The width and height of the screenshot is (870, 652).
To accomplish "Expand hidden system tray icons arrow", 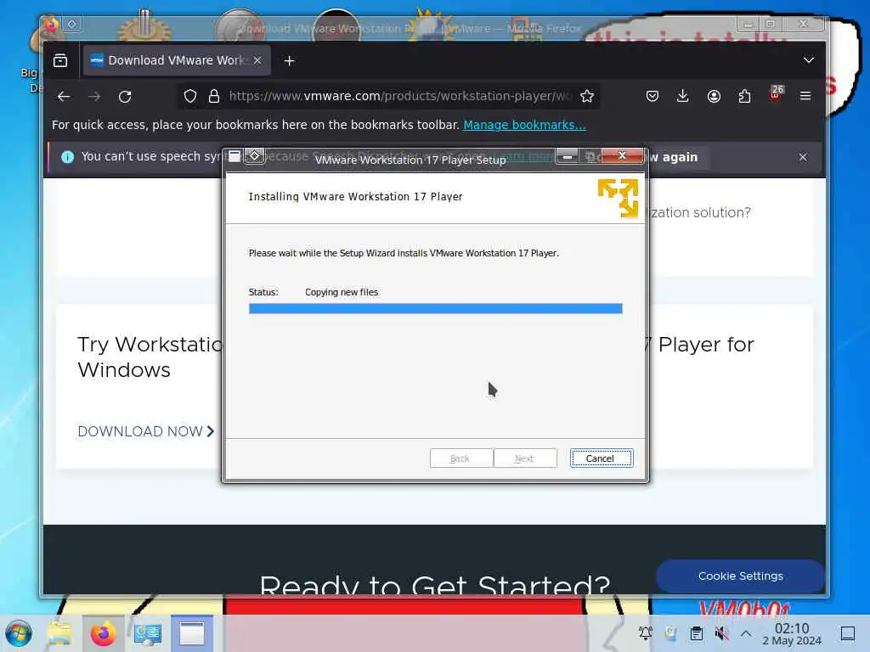I will click(x=746, y=633).
